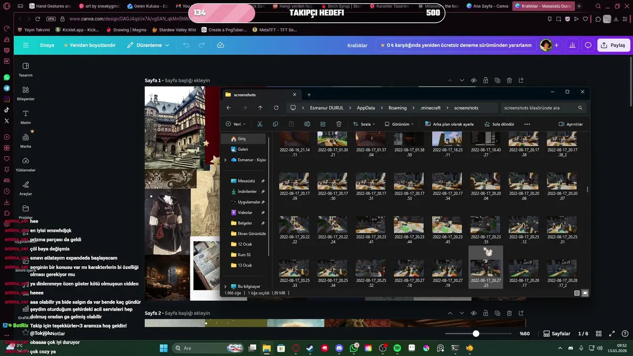This screenshot has width=633, height=356.
Task: Click Undo arrow in Canva toolbar
Action: click(186, 45)
